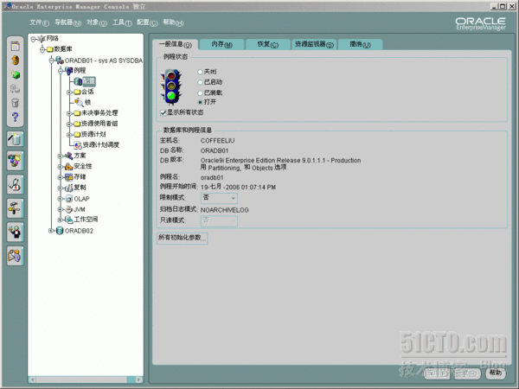Click the tree panel scrollbar right arrow

139,379
